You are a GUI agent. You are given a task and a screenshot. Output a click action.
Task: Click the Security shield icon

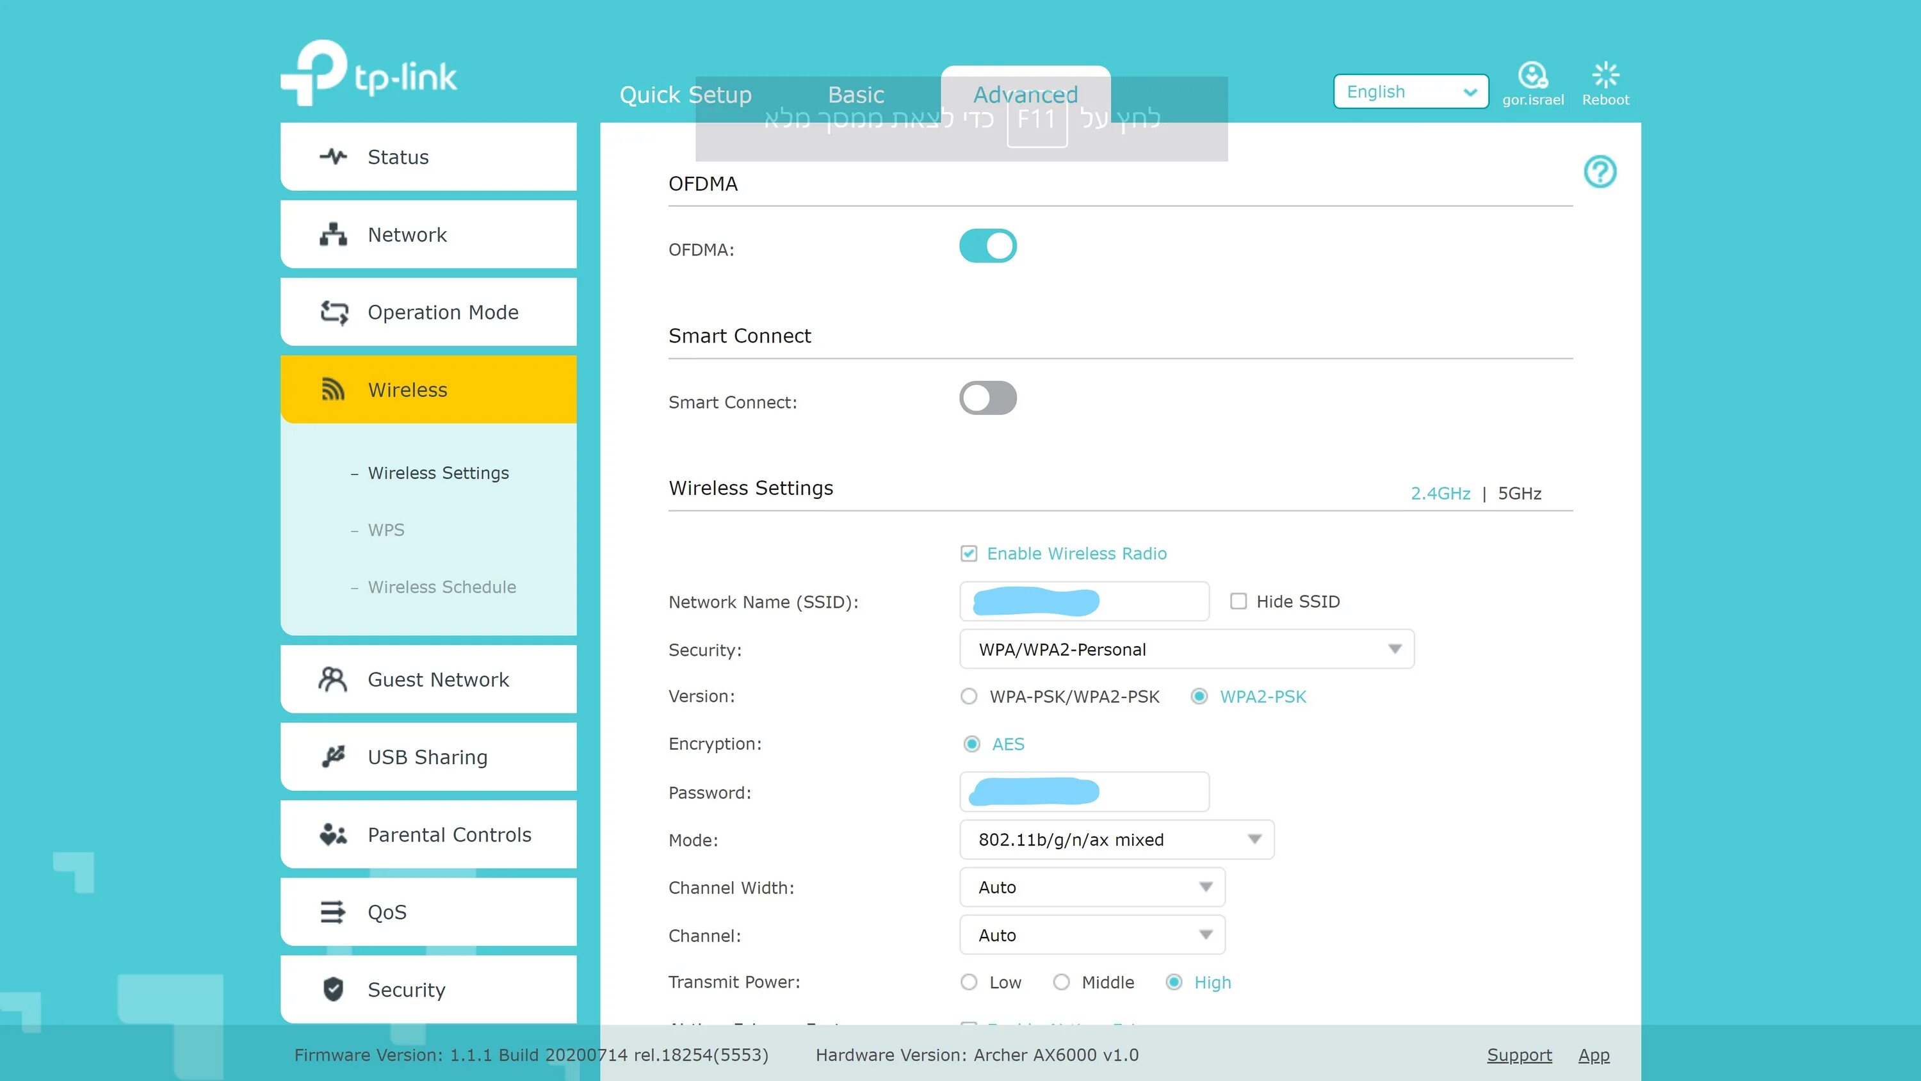pyautogui.click(x=332, y=989)
